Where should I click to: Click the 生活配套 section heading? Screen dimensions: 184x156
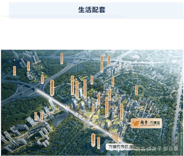click(92, 10)
